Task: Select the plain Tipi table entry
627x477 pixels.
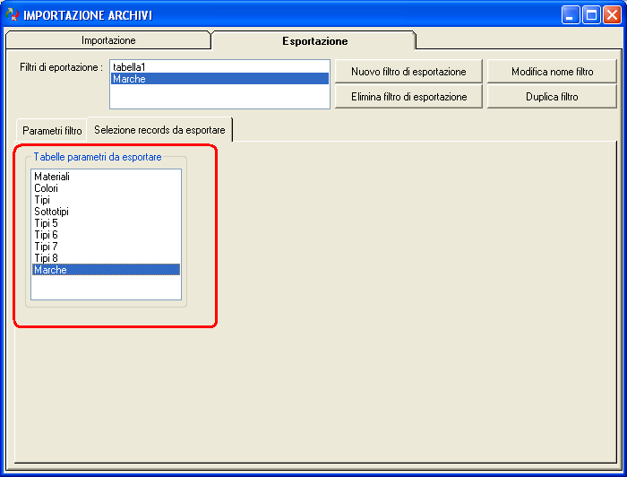Action: coord(106,200)
